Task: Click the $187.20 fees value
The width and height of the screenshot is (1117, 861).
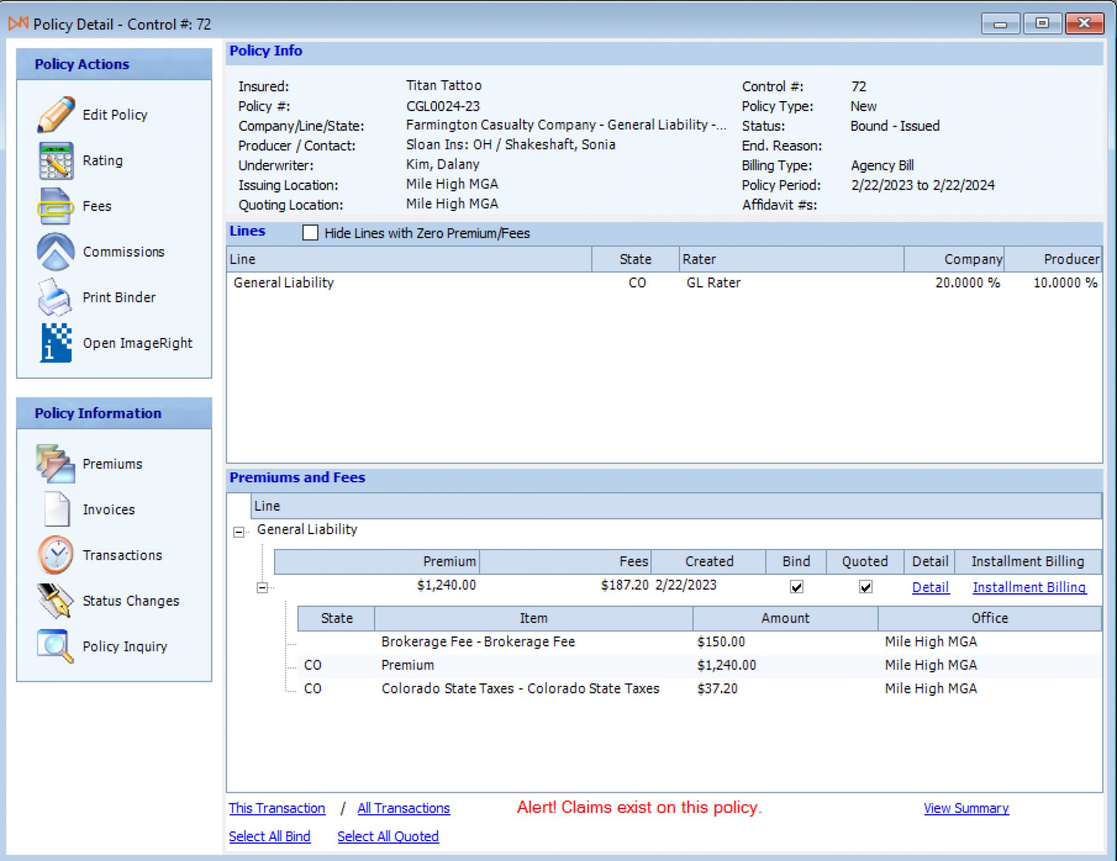Action: (x=624, y=585)
